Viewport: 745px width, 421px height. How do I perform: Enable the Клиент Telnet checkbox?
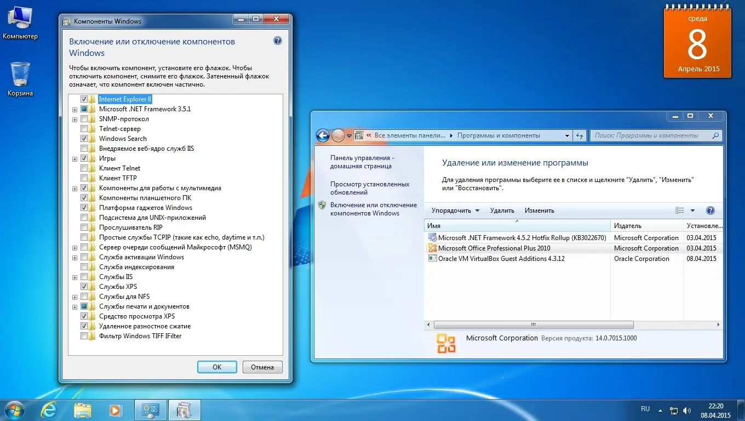[x=84, y=168]
